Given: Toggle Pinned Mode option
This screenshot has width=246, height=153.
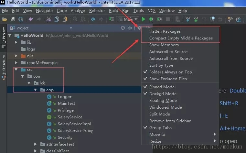Looking at the screenshot, I should pyautogui.click(x=180, y=87).
